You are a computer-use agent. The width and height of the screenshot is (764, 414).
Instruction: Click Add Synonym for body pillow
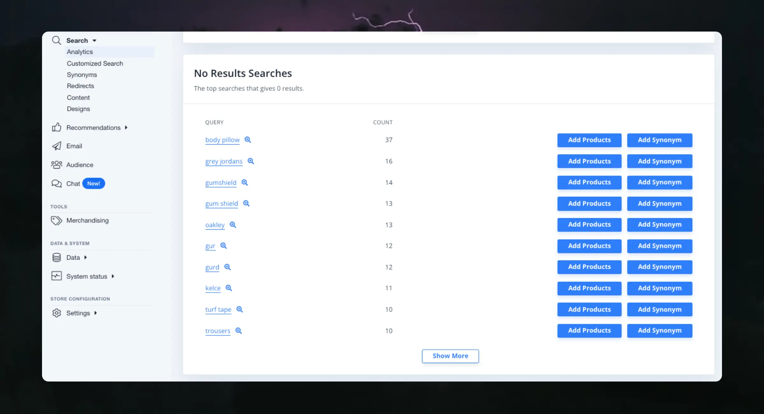(659, 140)
